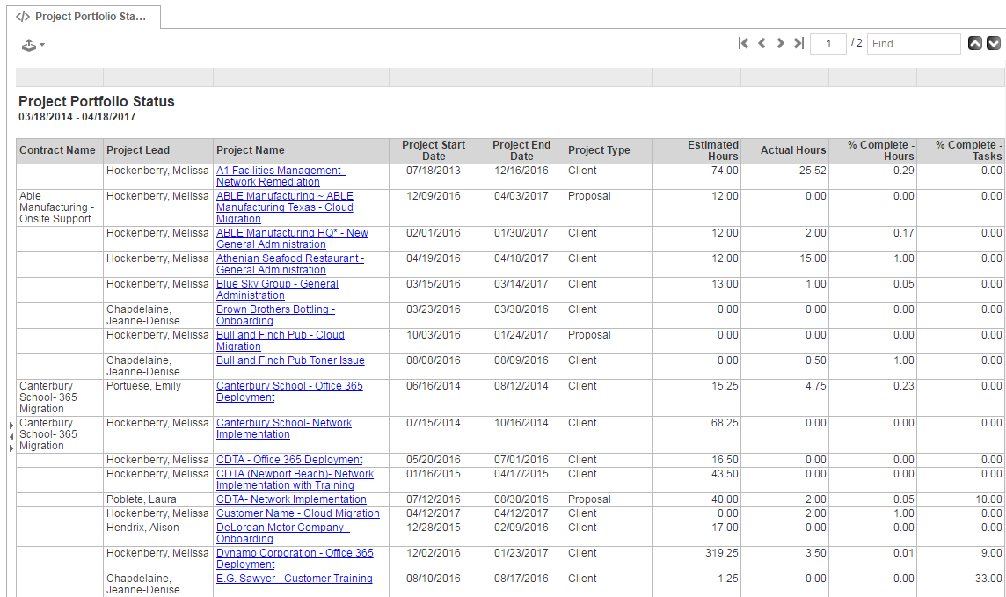This screenshot has width=1006, height=597.
Task: Click the Project Start Date column header
Action: pyautogui.click(x=433, y=150)
